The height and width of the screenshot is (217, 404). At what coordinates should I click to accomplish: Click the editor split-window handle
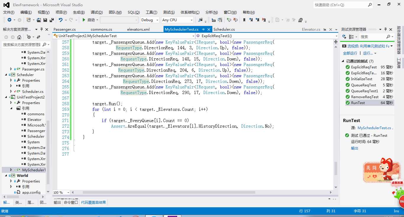(336, 42)
